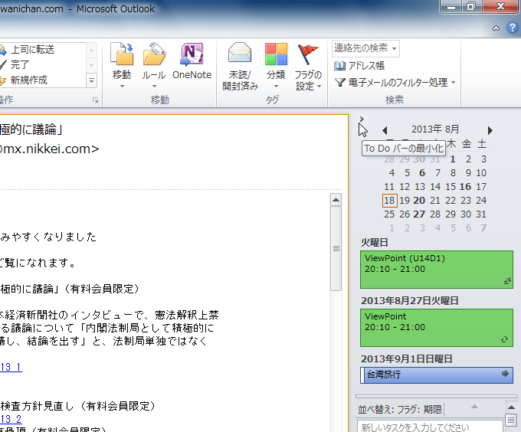Click the 並べ替え: フラグ: 期限 sort header
This screenshot has height=432, width=521.
400,410
